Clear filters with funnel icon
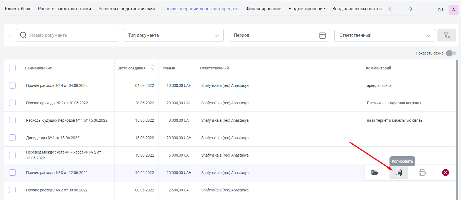This screenshot has width=461, height=200. click(446, 35)
